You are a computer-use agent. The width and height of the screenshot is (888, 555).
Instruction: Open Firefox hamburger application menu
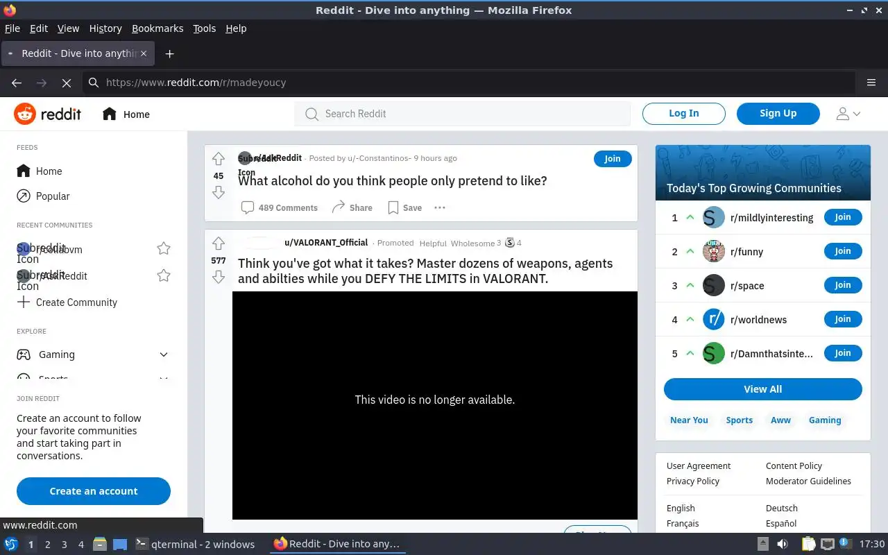(871, 83)
